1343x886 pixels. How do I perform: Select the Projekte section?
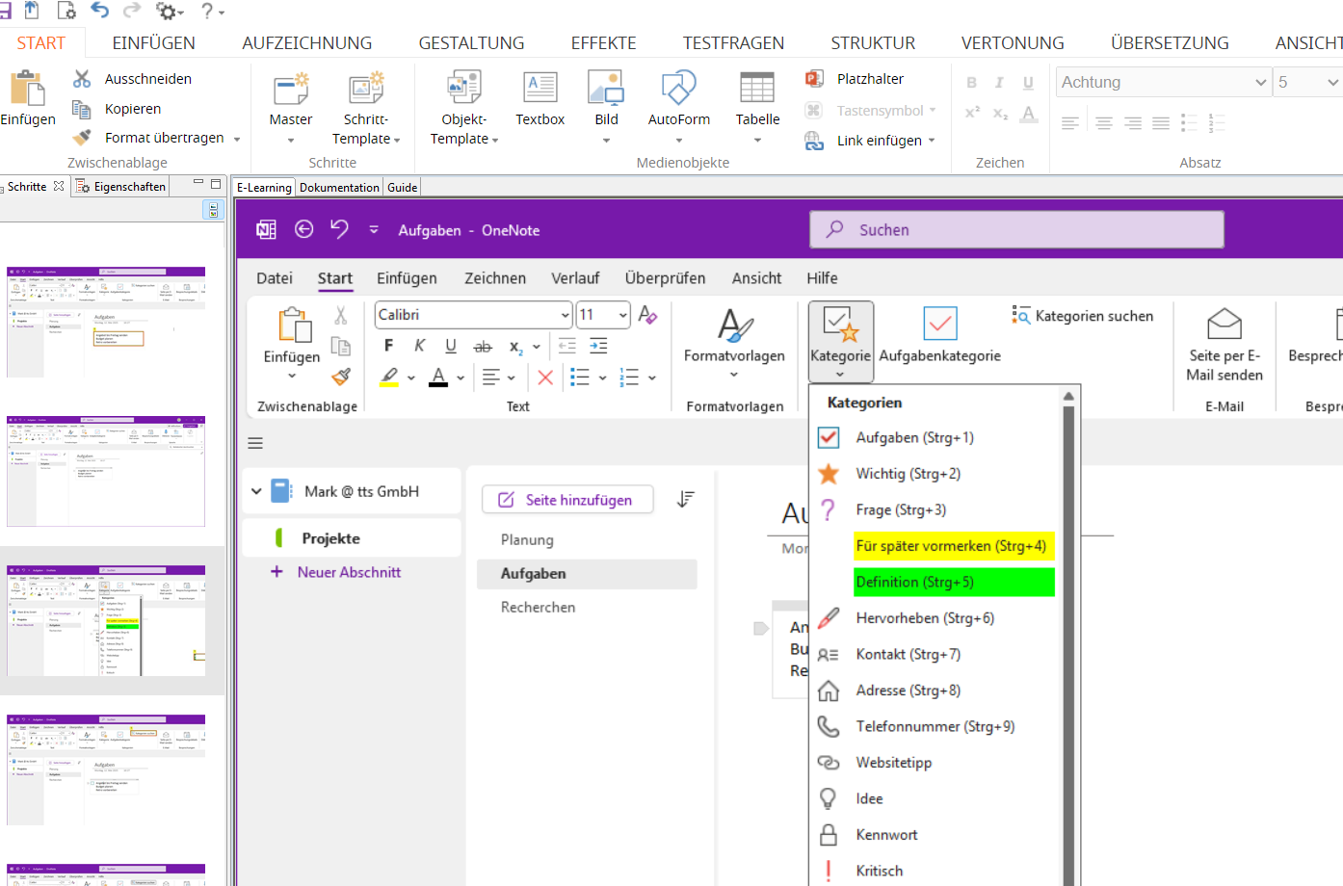352,538
